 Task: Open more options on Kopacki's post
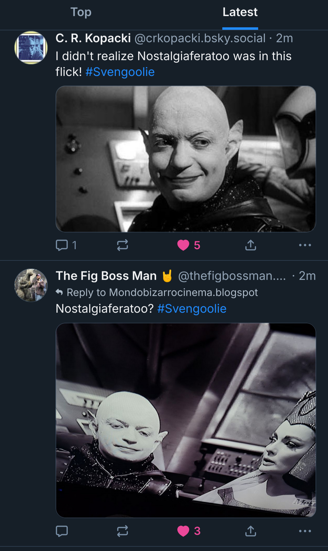[305, 245]
